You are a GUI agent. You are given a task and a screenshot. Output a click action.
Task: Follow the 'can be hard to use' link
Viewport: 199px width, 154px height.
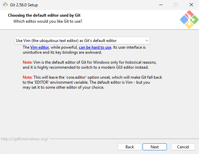pyautogui.click(x=95, y=47)
